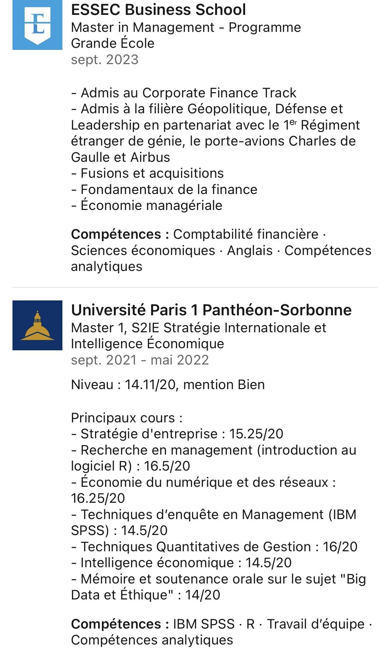Tap the ESSEC Business School logo

[x=37, y=25]
